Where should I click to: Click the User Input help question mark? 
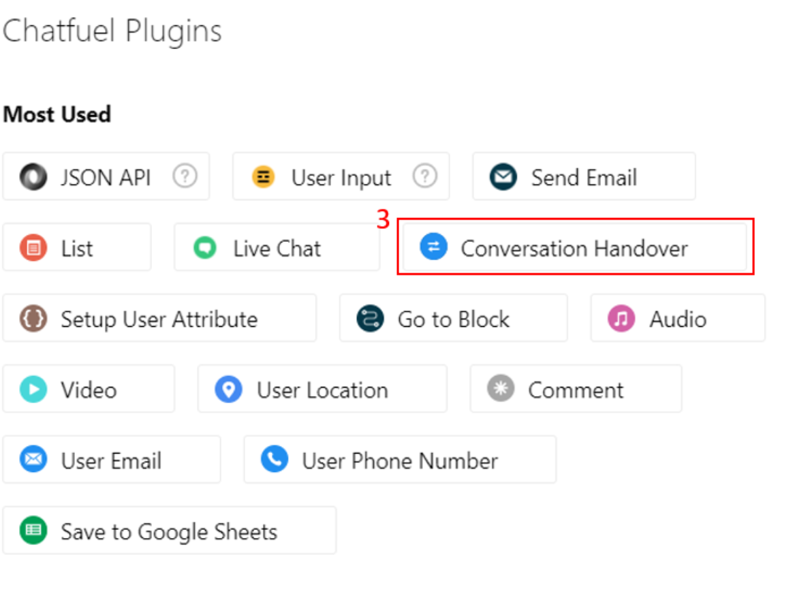424,176
